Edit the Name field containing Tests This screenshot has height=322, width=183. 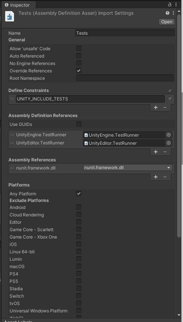click(x=125, y=33)
